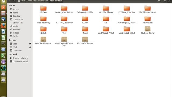Open the Win7 device

14,47
